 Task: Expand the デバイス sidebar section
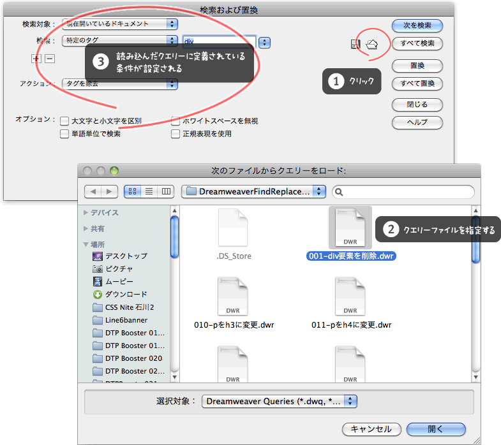[86, 212]
